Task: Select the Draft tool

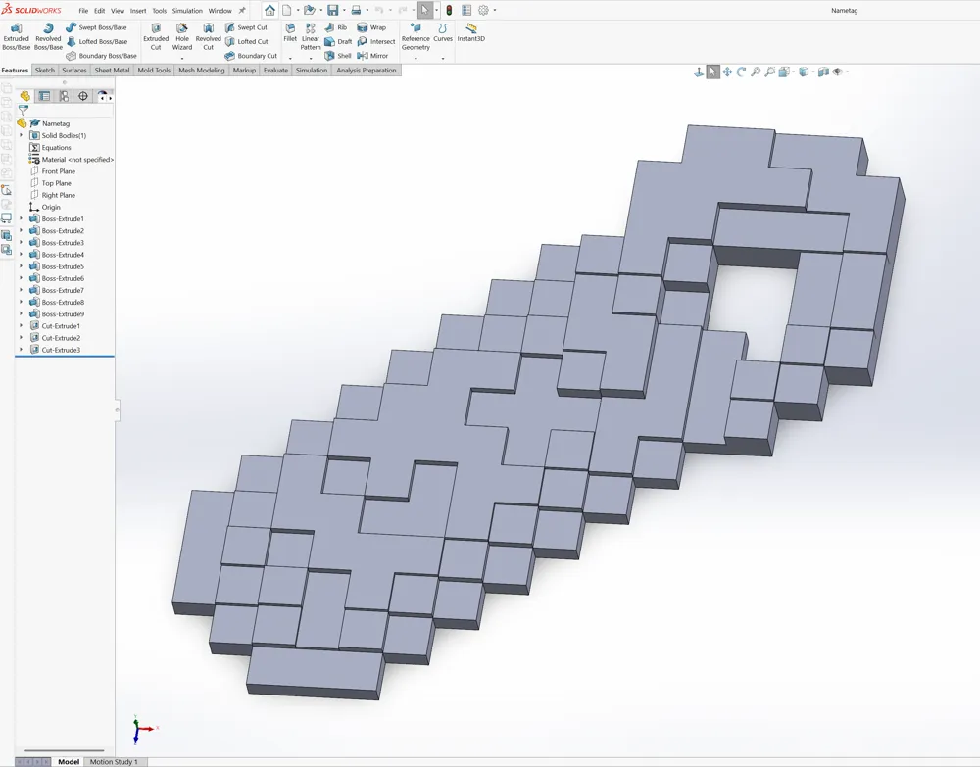Action: click(x=338, y=41)
